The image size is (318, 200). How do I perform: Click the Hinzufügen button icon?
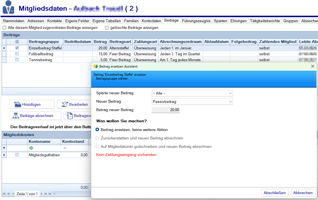click(x=17, y=104)
